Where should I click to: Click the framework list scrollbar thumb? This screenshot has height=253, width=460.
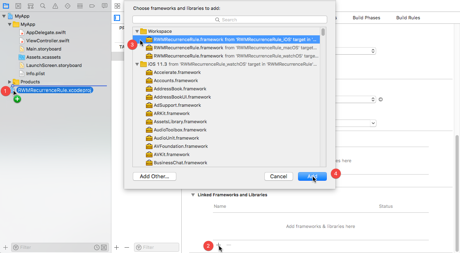pos(323,32)
